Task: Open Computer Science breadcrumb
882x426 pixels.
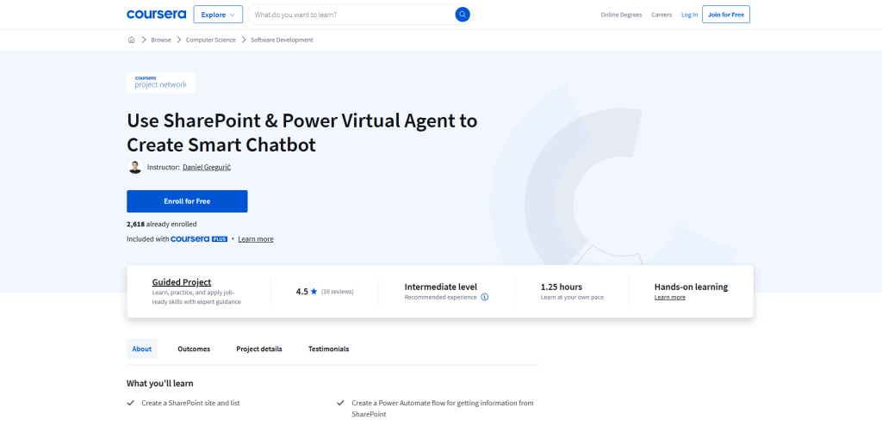Action: click(211, 40)
